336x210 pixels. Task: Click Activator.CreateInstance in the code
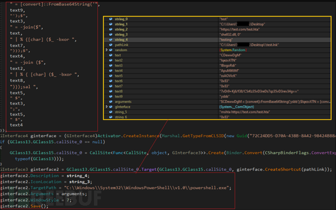129,136
